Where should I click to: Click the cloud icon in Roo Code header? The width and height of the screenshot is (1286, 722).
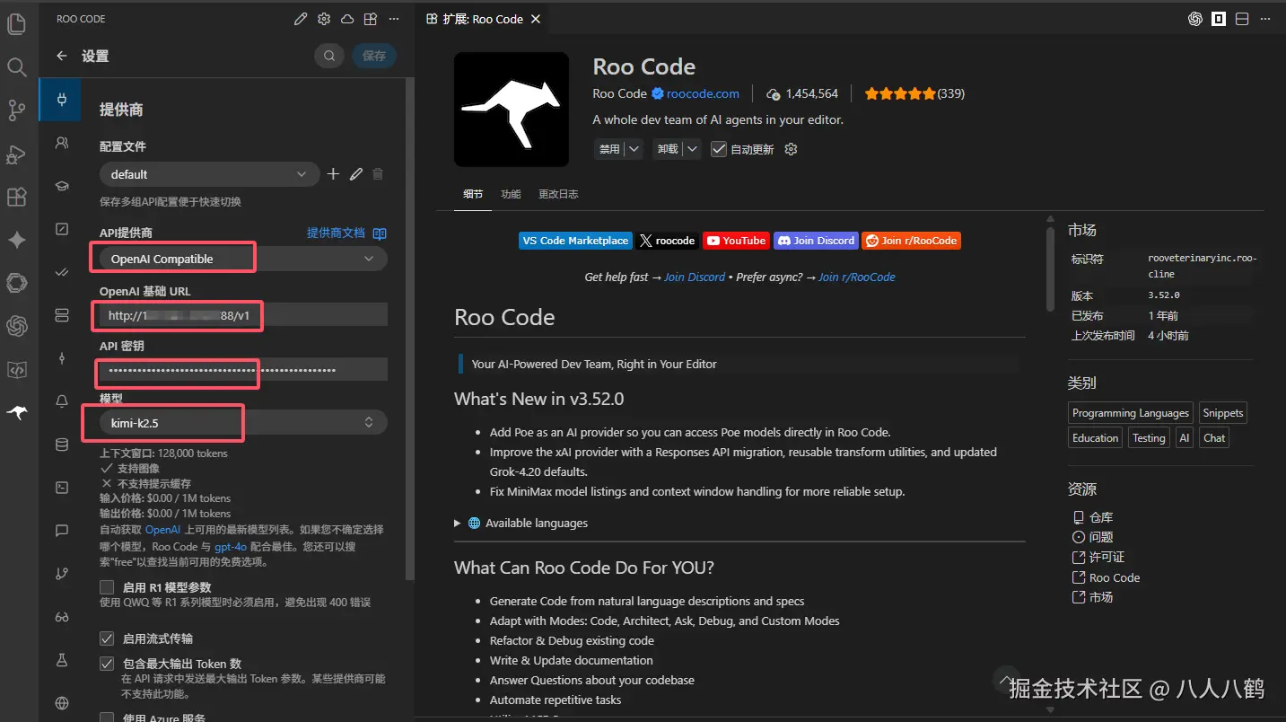347,19
